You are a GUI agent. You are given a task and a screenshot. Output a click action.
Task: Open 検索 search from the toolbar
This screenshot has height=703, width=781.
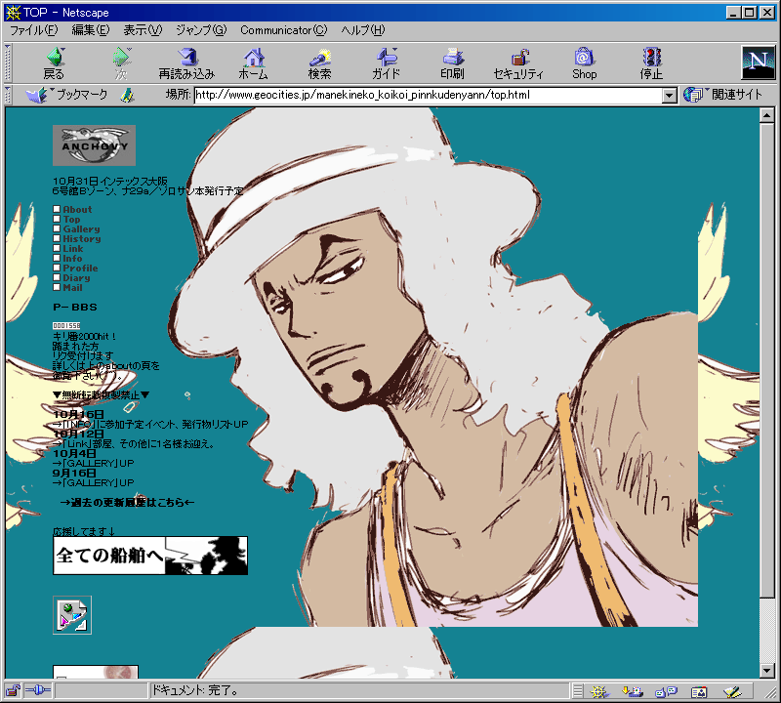coord(320,63)
